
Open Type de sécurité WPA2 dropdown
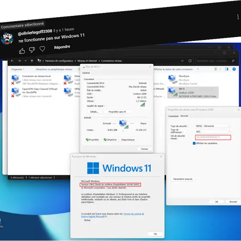pyautogui.click(x=213, y=126)
